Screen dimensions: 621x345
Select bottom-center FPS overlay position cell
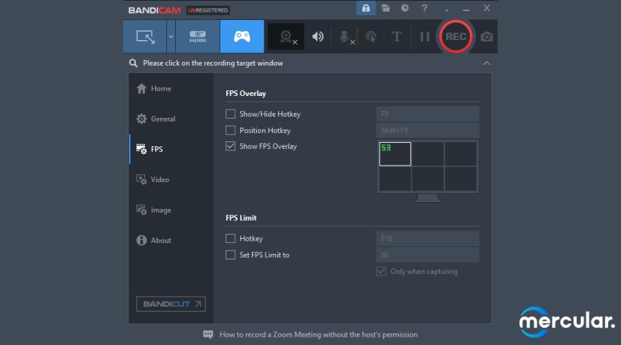(x=428, y=179)
